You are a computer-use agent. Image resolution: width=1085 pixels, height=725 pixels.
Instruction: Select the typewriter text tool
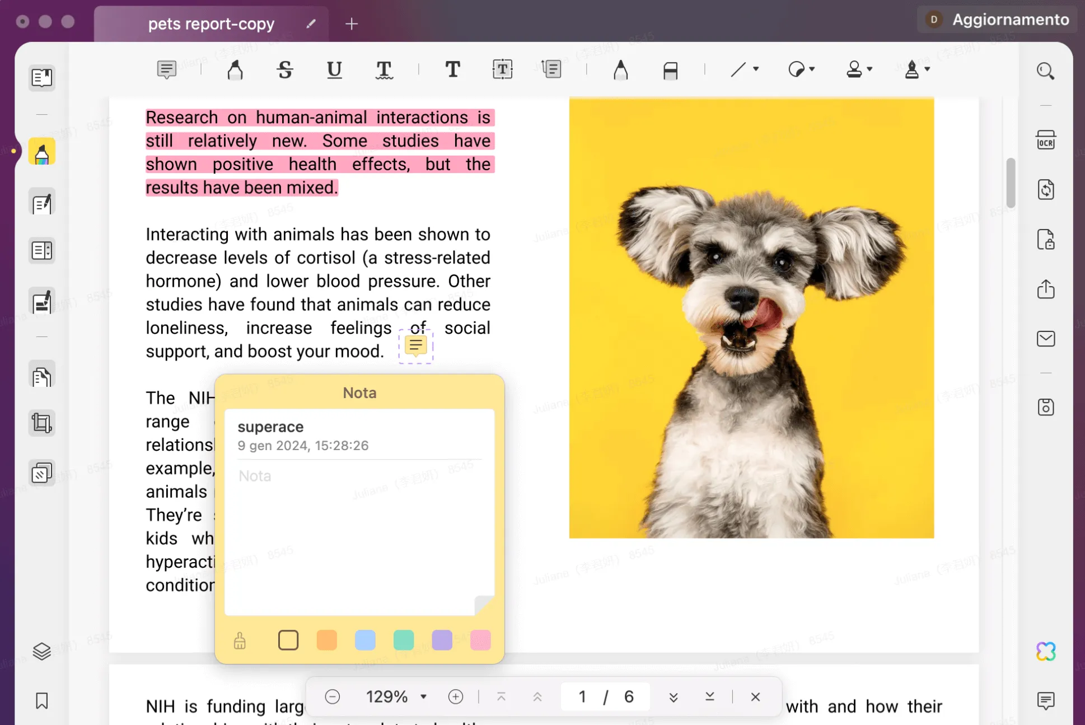pyautogui.click(x=452, y=69)
